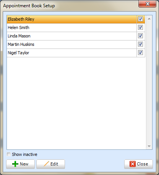Click the Show inactive label text
Viewport: 159px width, 175px height.
24,154
